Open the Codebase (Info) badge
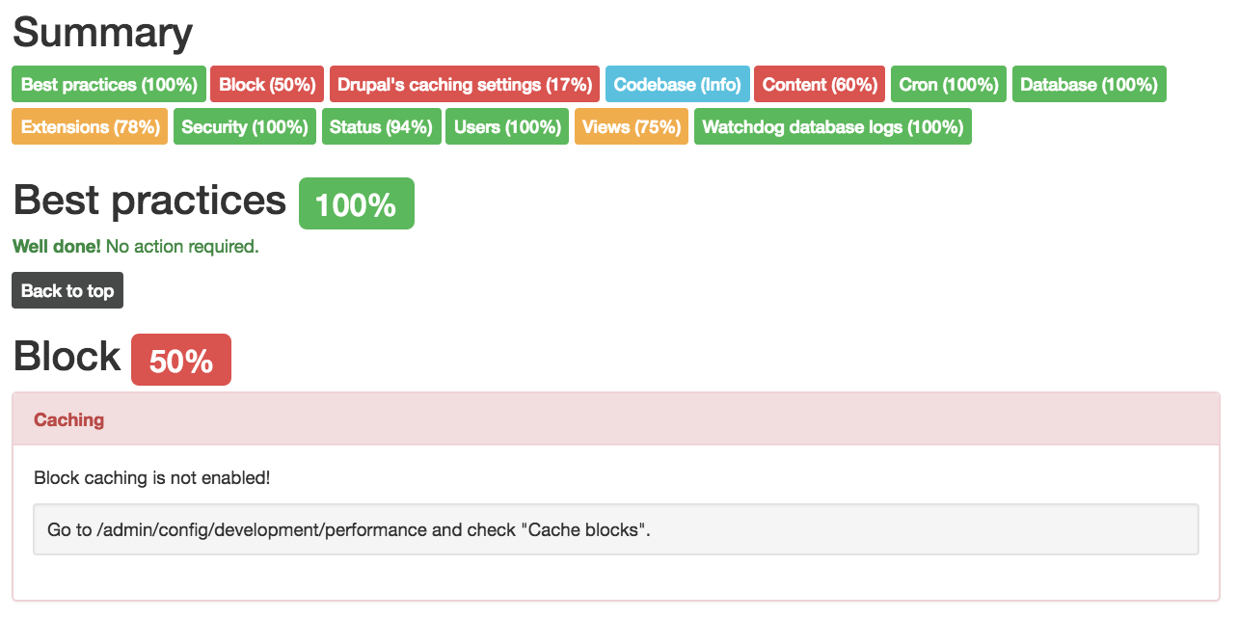Image resolution: width=1238 pixels, height=619 pixels. 677,84
